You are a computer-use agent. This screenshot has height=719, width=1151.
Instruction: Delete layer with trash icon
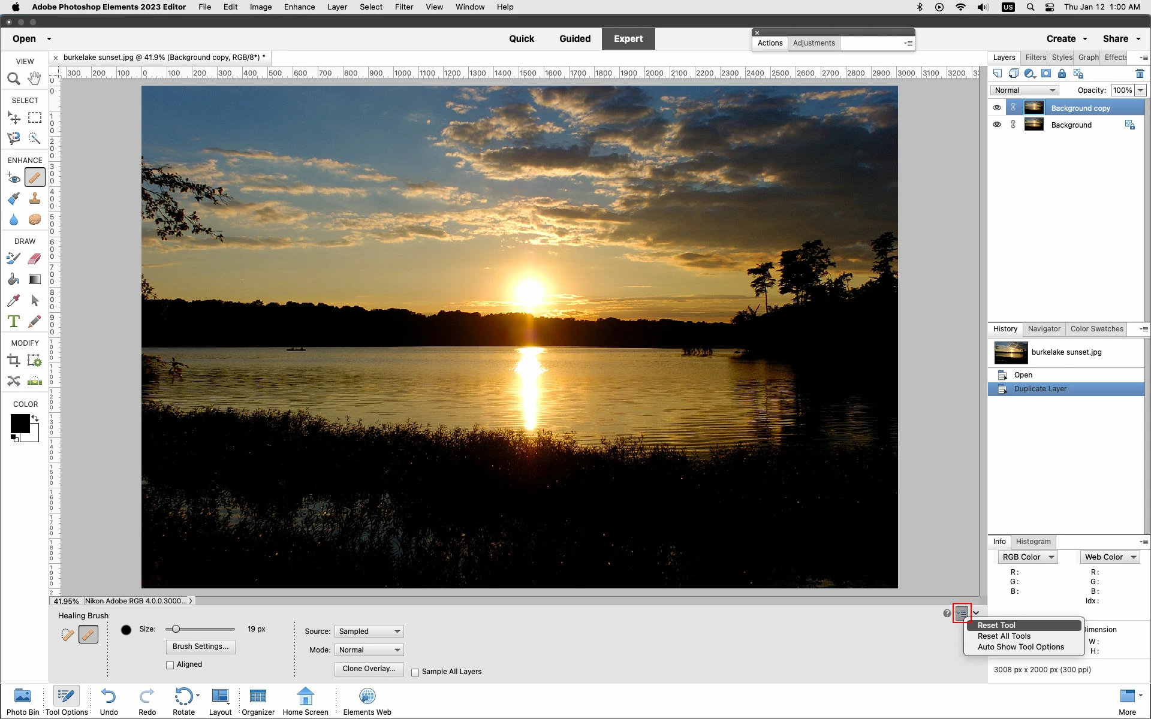tap(1140, 74)
